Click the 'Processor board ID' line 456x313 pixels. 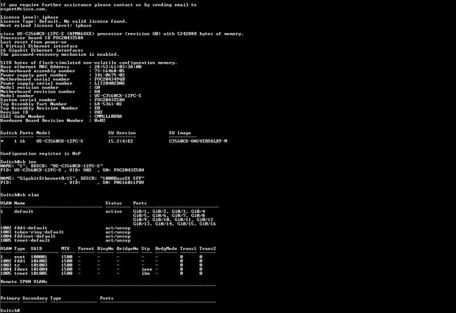click(x=42, y=38)
